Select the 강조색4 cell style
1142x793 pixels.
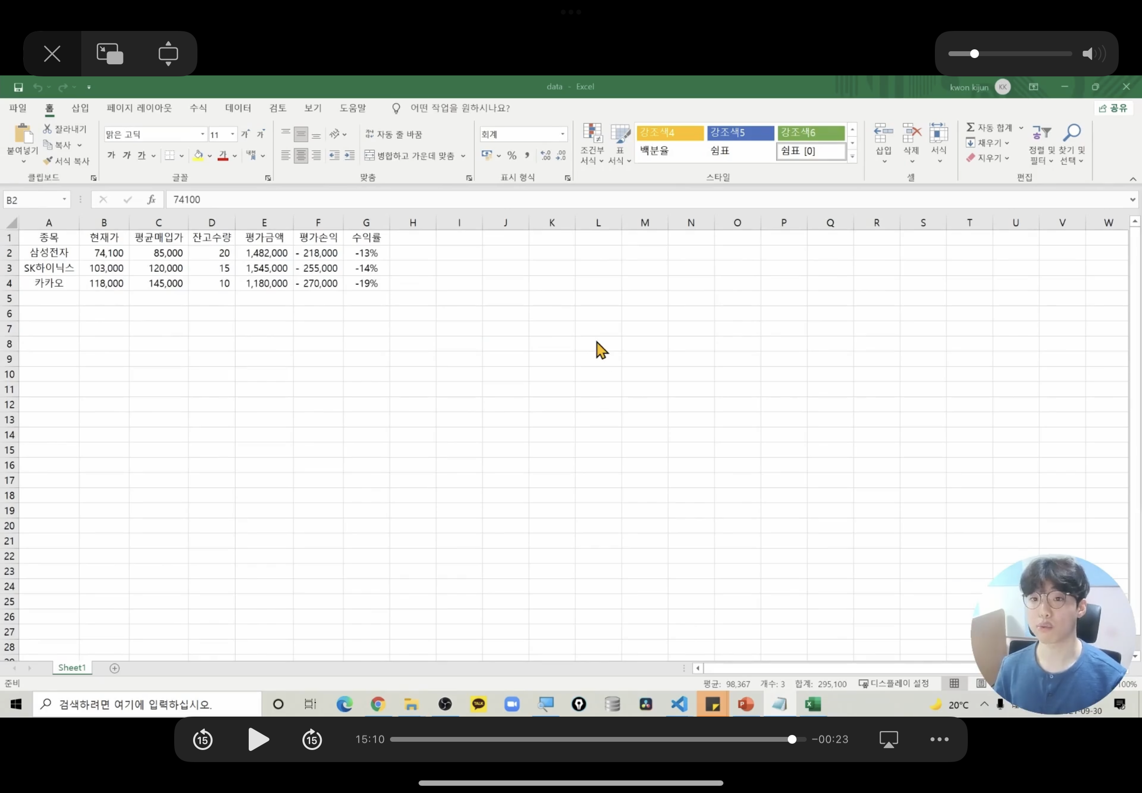(x=670, y=132)
